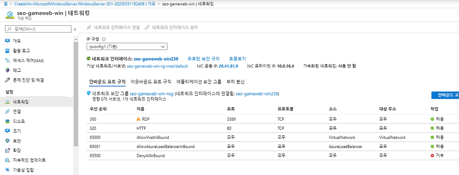Viewport: 459px width, 175px height.
Task: Click the IP 구성 info icon
Action: (104, 39)
